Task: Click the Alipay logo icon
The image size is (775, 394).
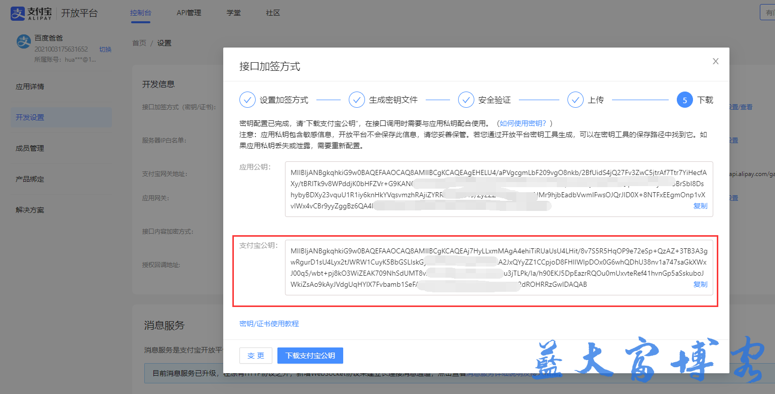Action: [x=18, y=13]
